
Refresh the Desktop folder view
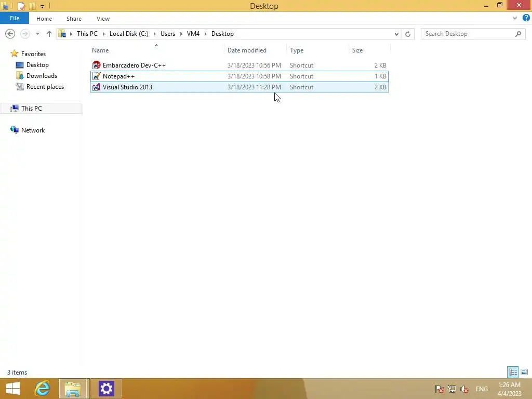408,34
